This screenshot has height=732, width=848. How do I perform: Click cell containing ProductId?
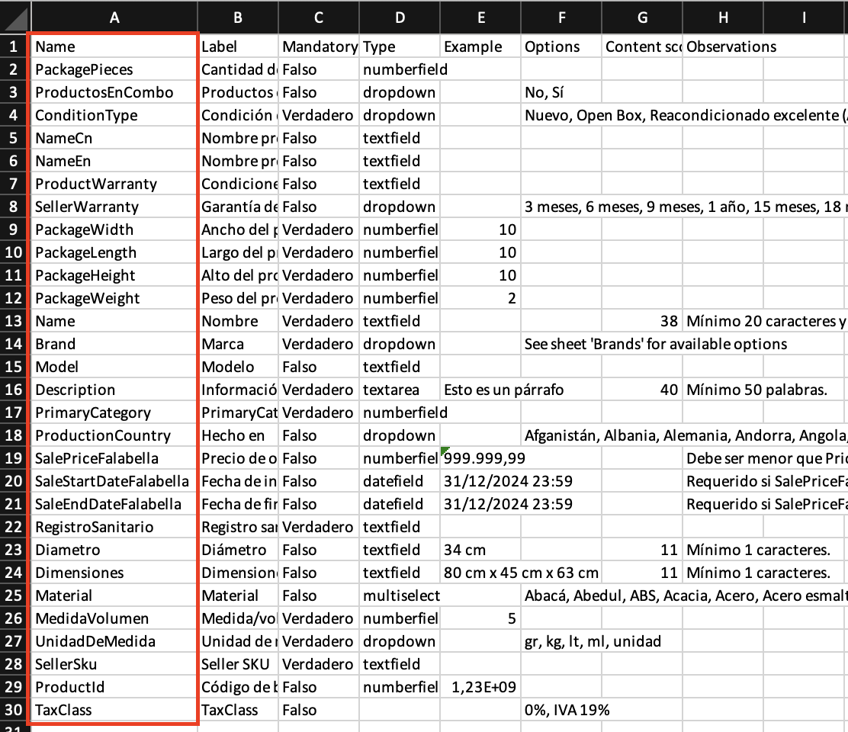(114, 687)
